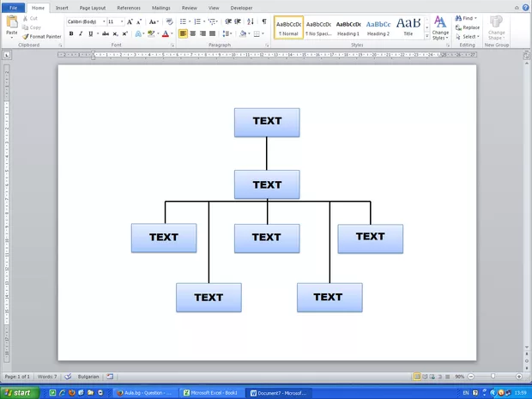
Task: Toggle Bold formatting
Action: 70,34
